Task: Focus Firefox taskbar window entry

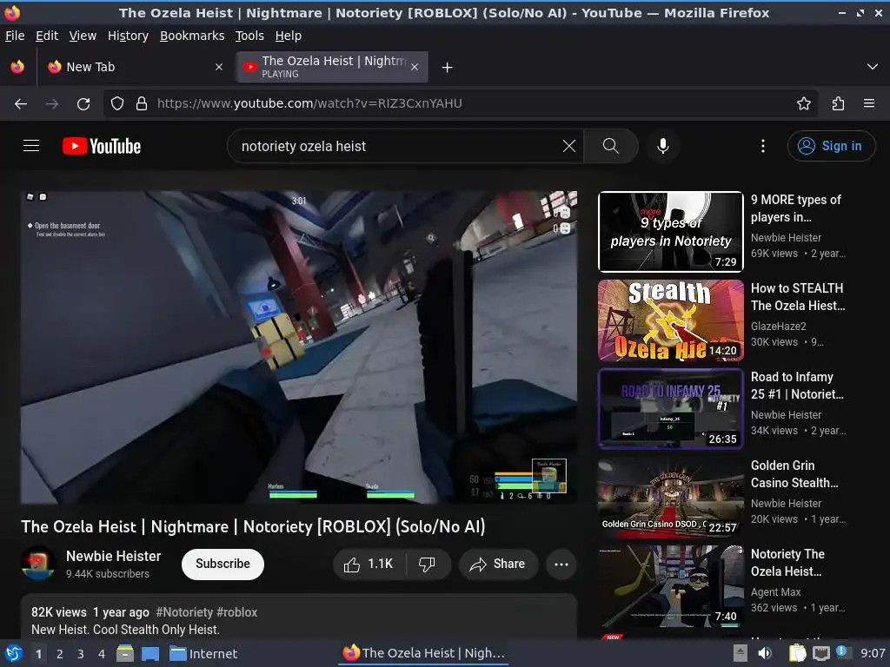Action: click(424, 653)
